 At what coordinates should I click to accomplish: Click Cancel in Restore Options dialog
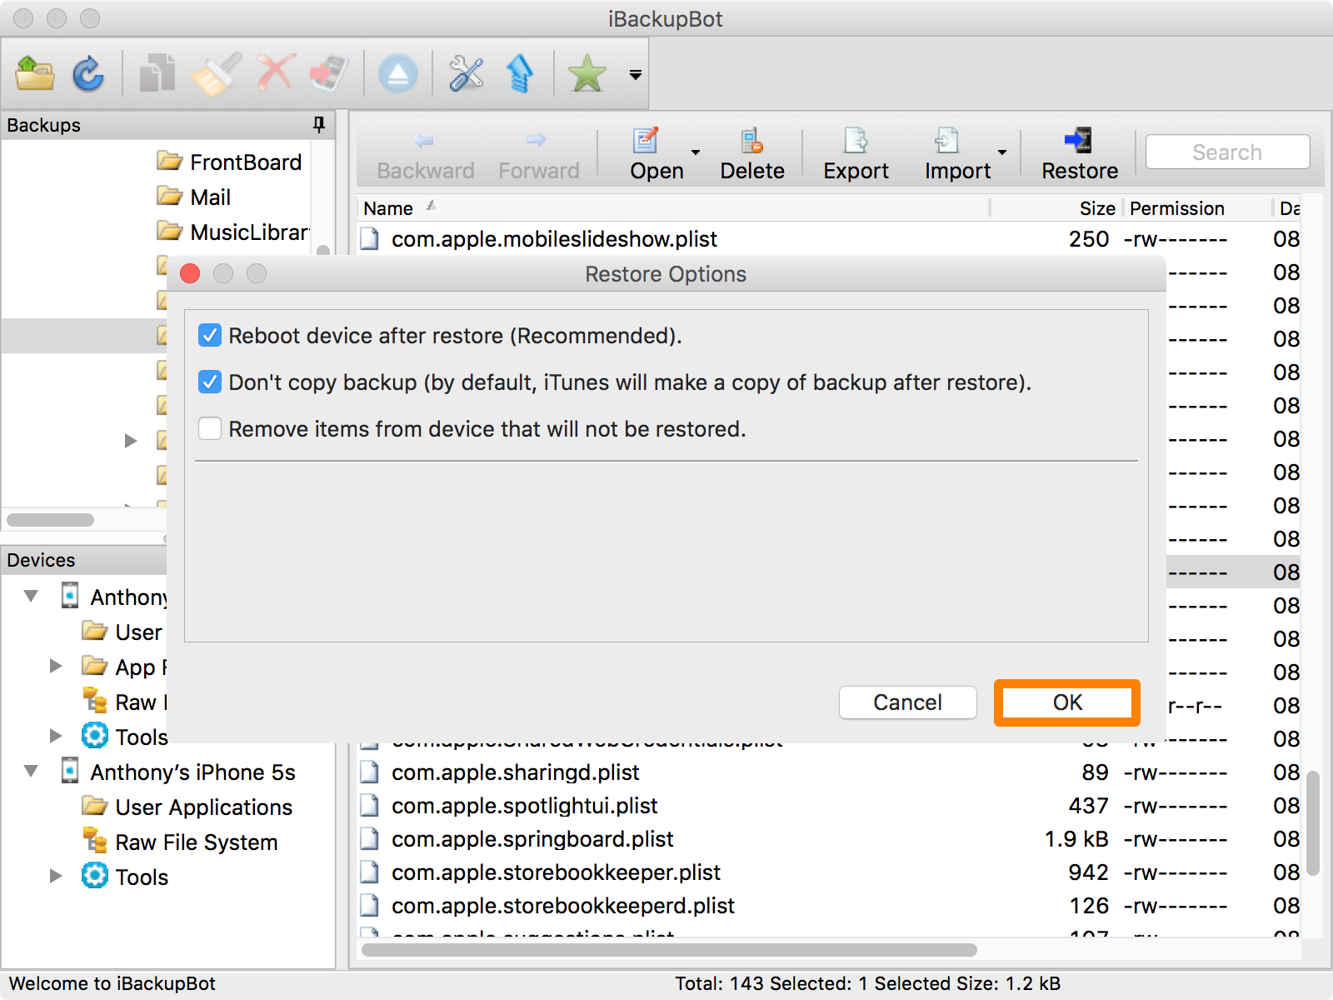tap(907, 702)
